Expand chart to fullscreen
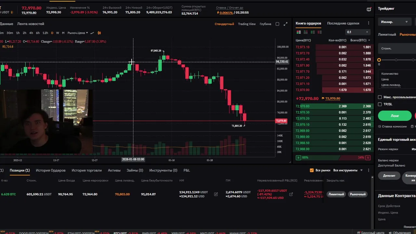Viewport: 416px width, 234px height. (x=285, y=24)
